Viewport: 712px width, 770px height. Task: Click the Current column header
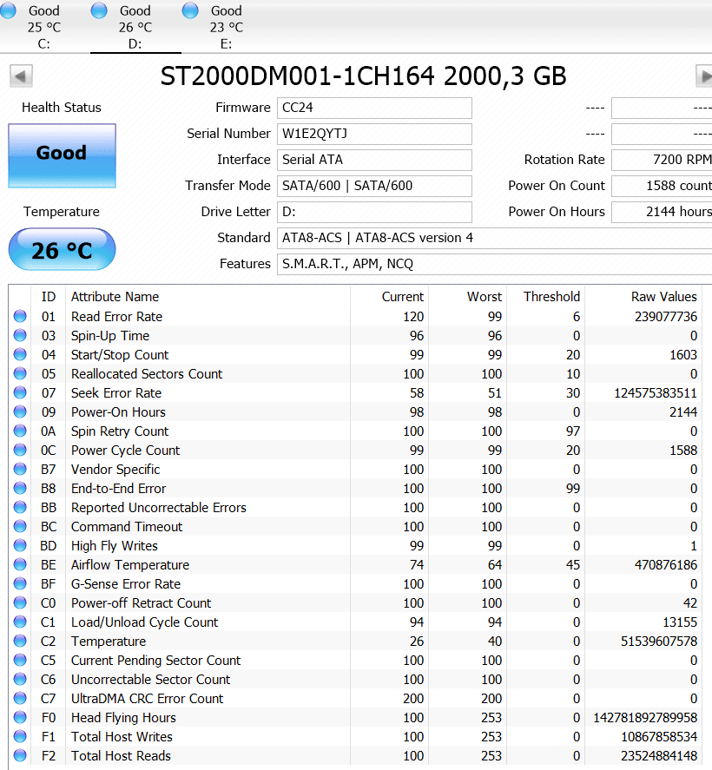389,297
